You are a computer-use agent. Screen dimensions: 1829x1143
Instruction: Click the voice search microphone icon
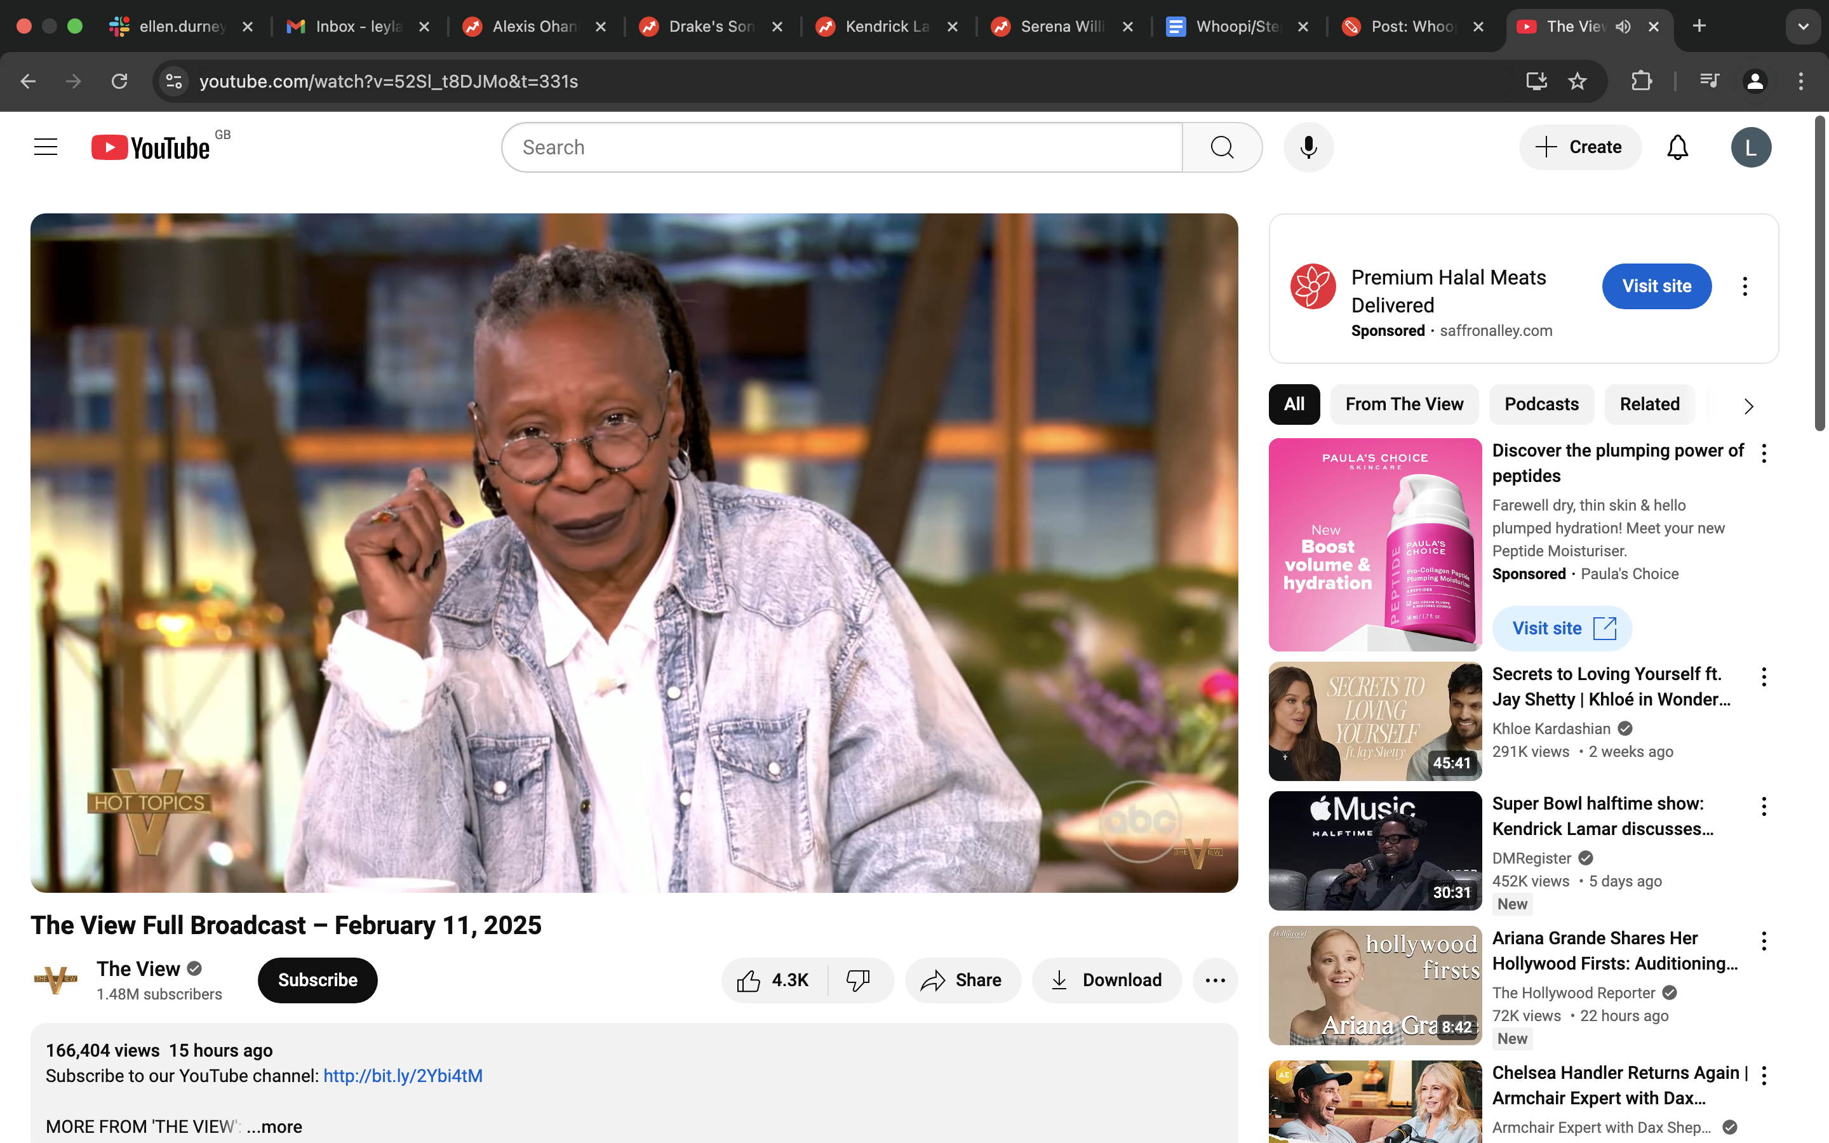1308,147
